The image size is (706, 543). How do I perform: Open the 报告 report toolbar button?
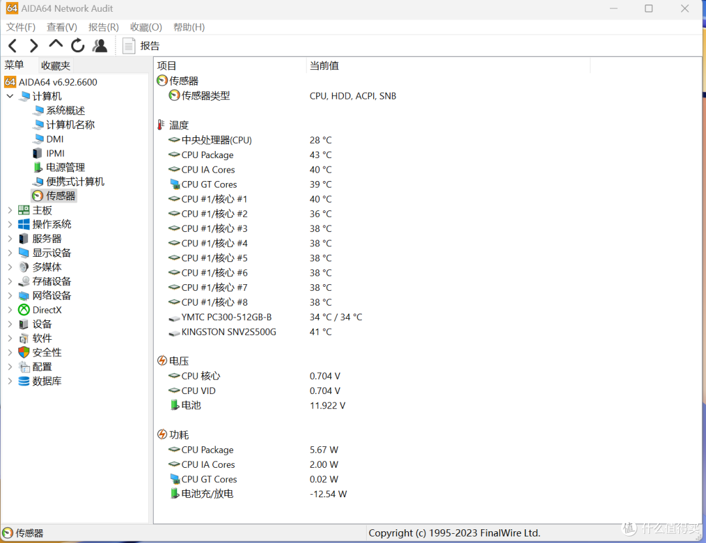[141, 46]
